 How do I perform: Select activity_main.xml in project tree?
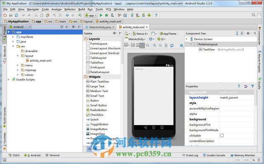pyautogui.click(x=39, y=60)
